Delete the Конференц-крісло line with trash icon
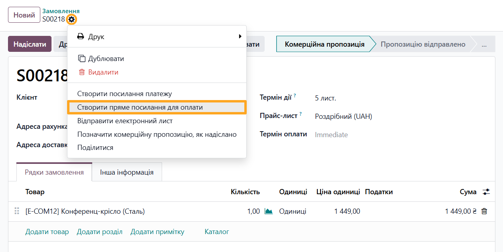This screenshot has width=503, height=252. click(484, 211)
